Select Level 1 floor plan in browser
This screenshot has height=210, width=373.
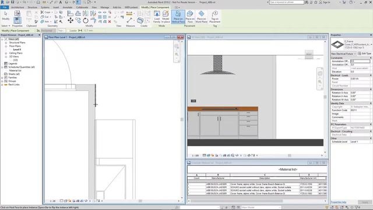[17, 50]
